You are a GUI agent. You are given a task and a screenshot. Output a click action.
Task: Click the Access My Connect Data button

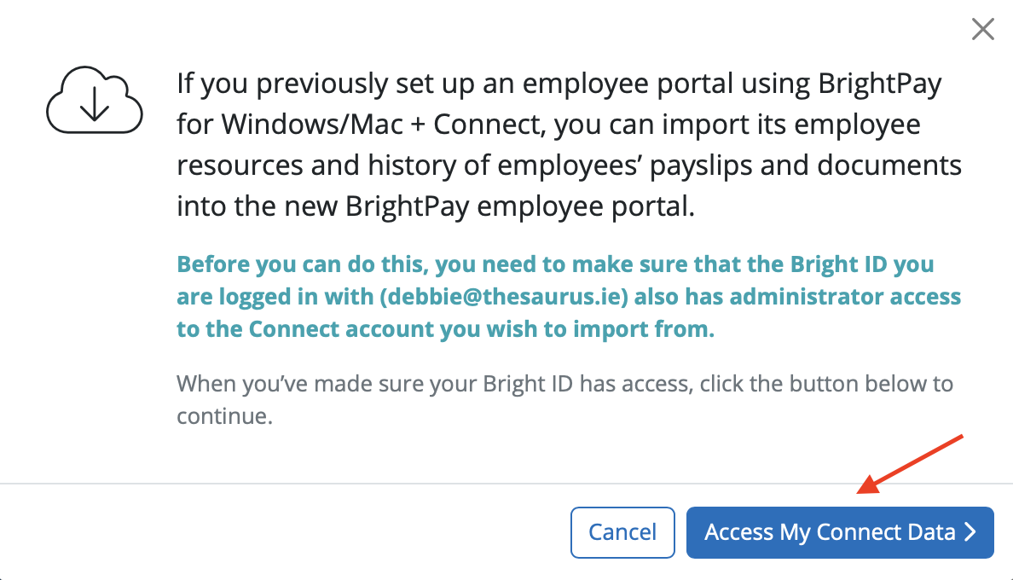[839, 533]
